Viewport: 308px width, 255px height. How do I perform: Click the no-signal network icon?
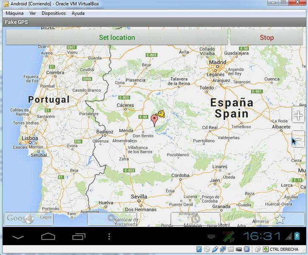click(x=288, y=236)
